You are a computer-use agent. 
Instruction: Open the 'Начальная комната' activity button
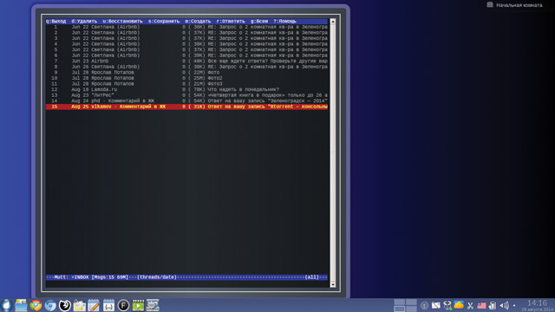[x=515, y=5]
